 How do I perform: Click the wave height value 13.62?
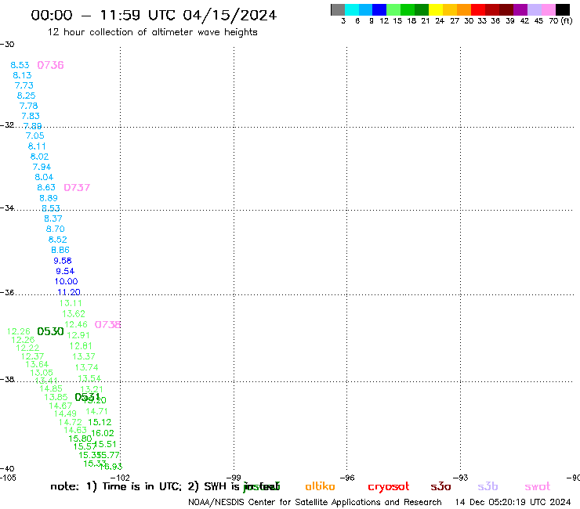click(x=74, y=314)
